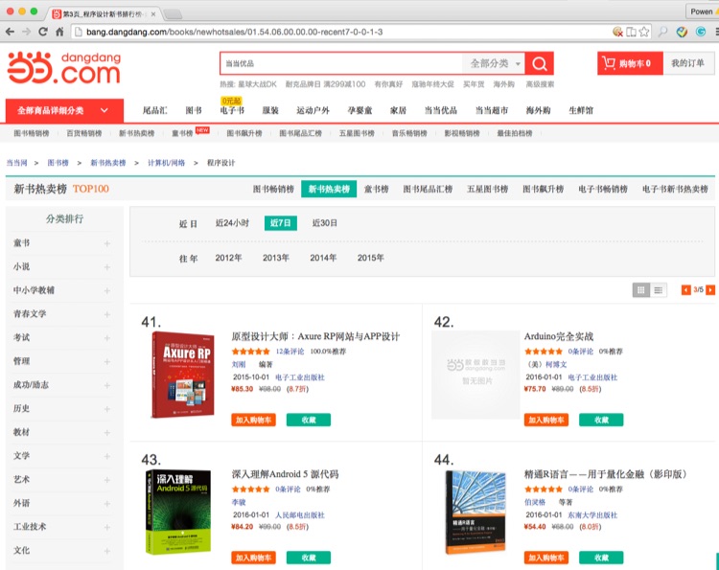Open shopping cart 购物车 0
The width and height of the screenshot is (719, 570).
(630, 63)
